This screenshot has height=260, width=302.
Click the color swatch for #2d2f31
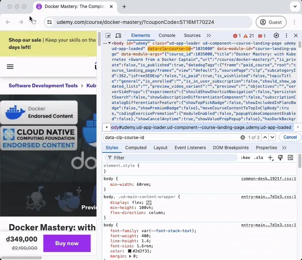129,250
